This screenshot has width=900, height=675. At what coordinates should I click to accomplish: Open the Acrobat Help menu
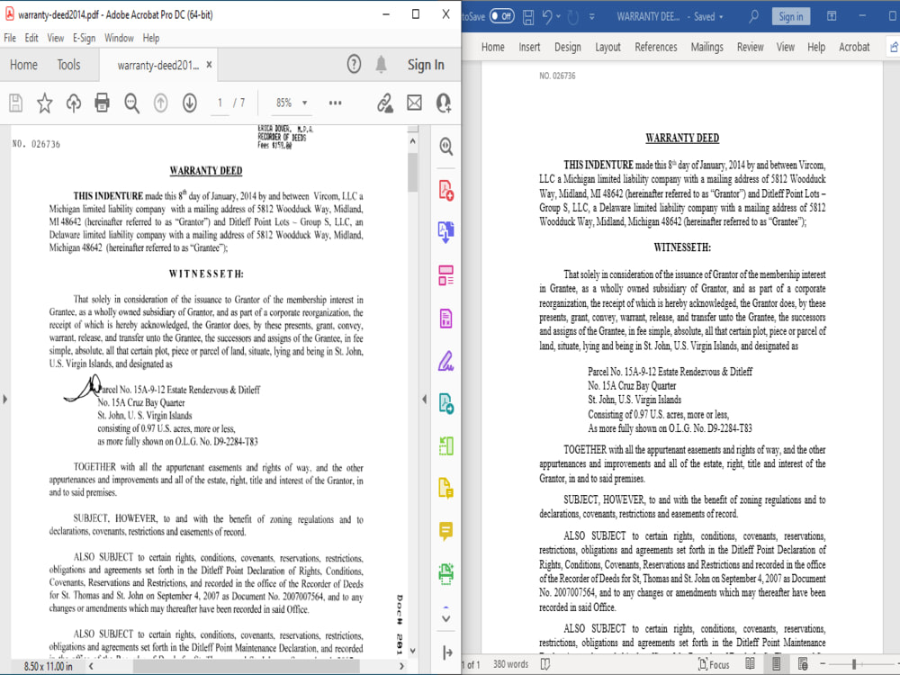[151, 38]
